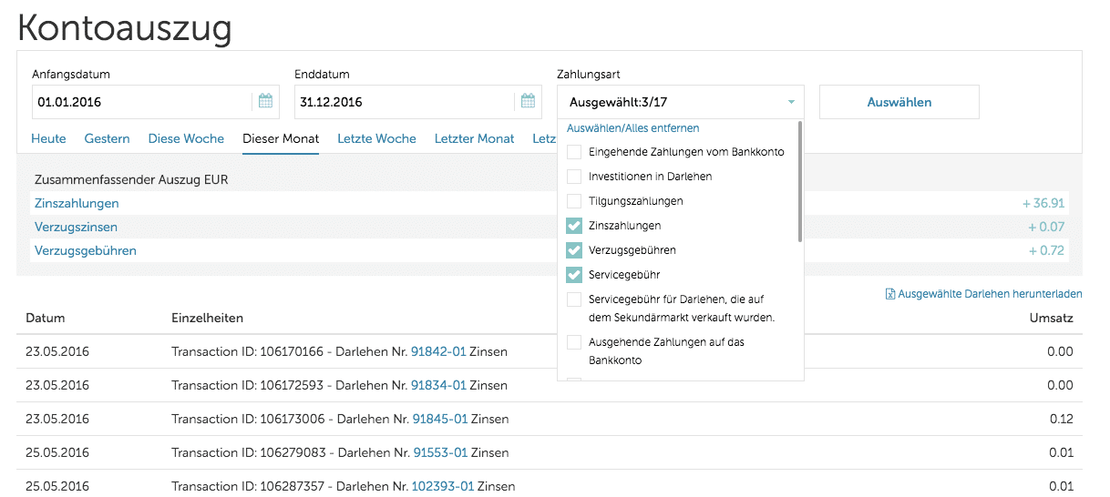Open the Enddatum calendar picker icon

(x=528, y=102)
